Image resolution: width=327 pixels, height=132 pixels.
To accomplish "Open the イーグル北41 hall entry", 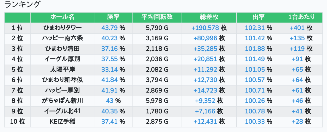I will point(62,111).
